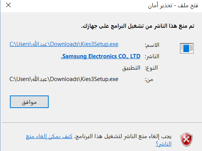Click the empty title bar area beside X
Image resolution: width=202 pixels, height=151 pixels.
(x=77, y=6)
